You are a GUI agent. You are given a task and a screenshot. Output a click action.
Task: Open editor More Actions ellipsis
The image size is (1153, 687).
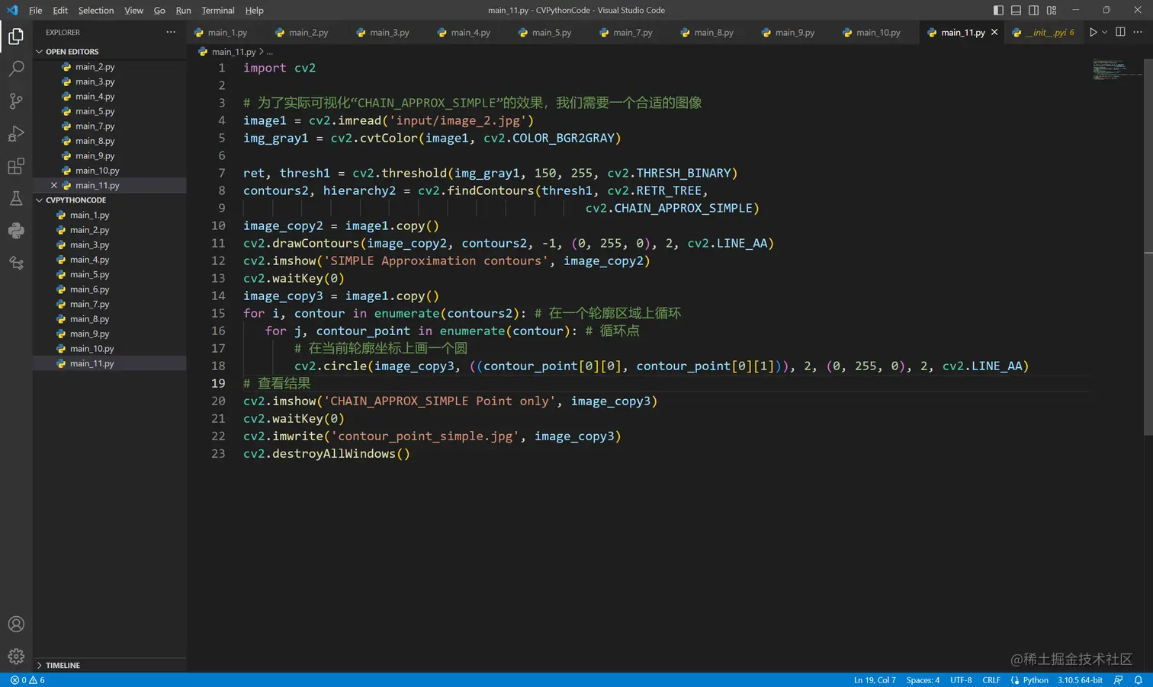[x=1138, y=32]
